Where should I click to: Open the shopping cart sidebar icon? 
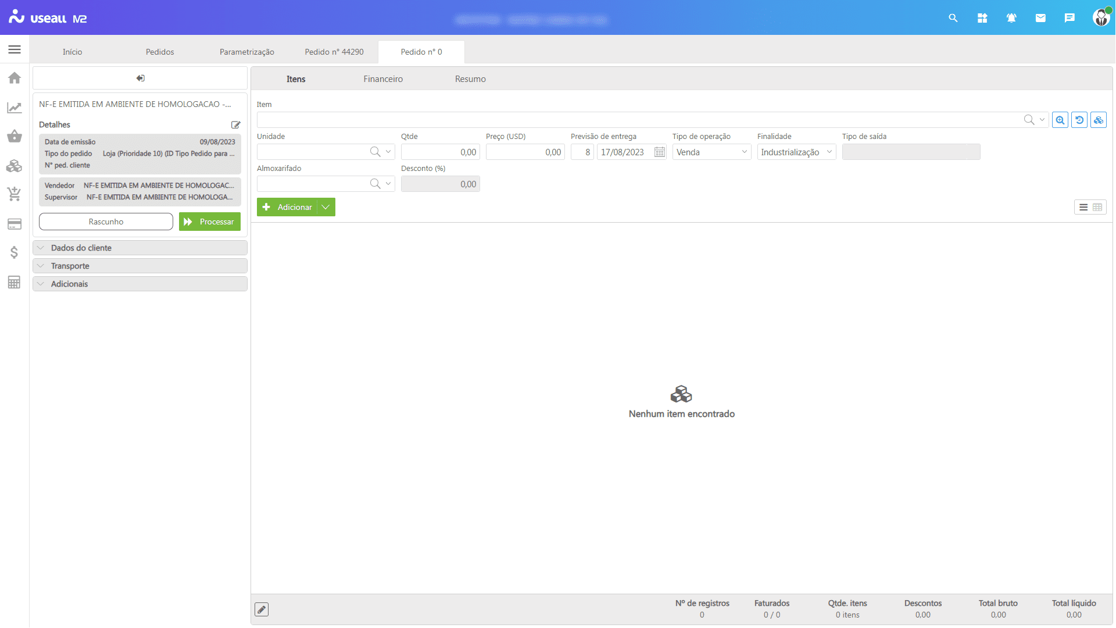15,194
